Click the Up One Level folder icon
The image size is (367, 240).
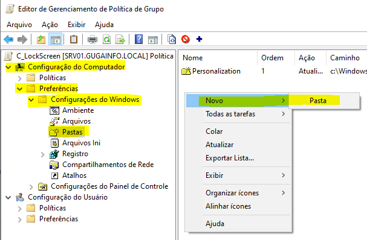tap(41, 39)
